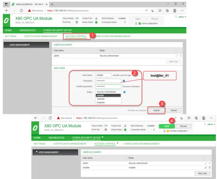Switch to CONFIGURATION MANAGEMENT in the lower window
Image resolution: width=217 pixels, height=179 pixels.
pos(141,144)
